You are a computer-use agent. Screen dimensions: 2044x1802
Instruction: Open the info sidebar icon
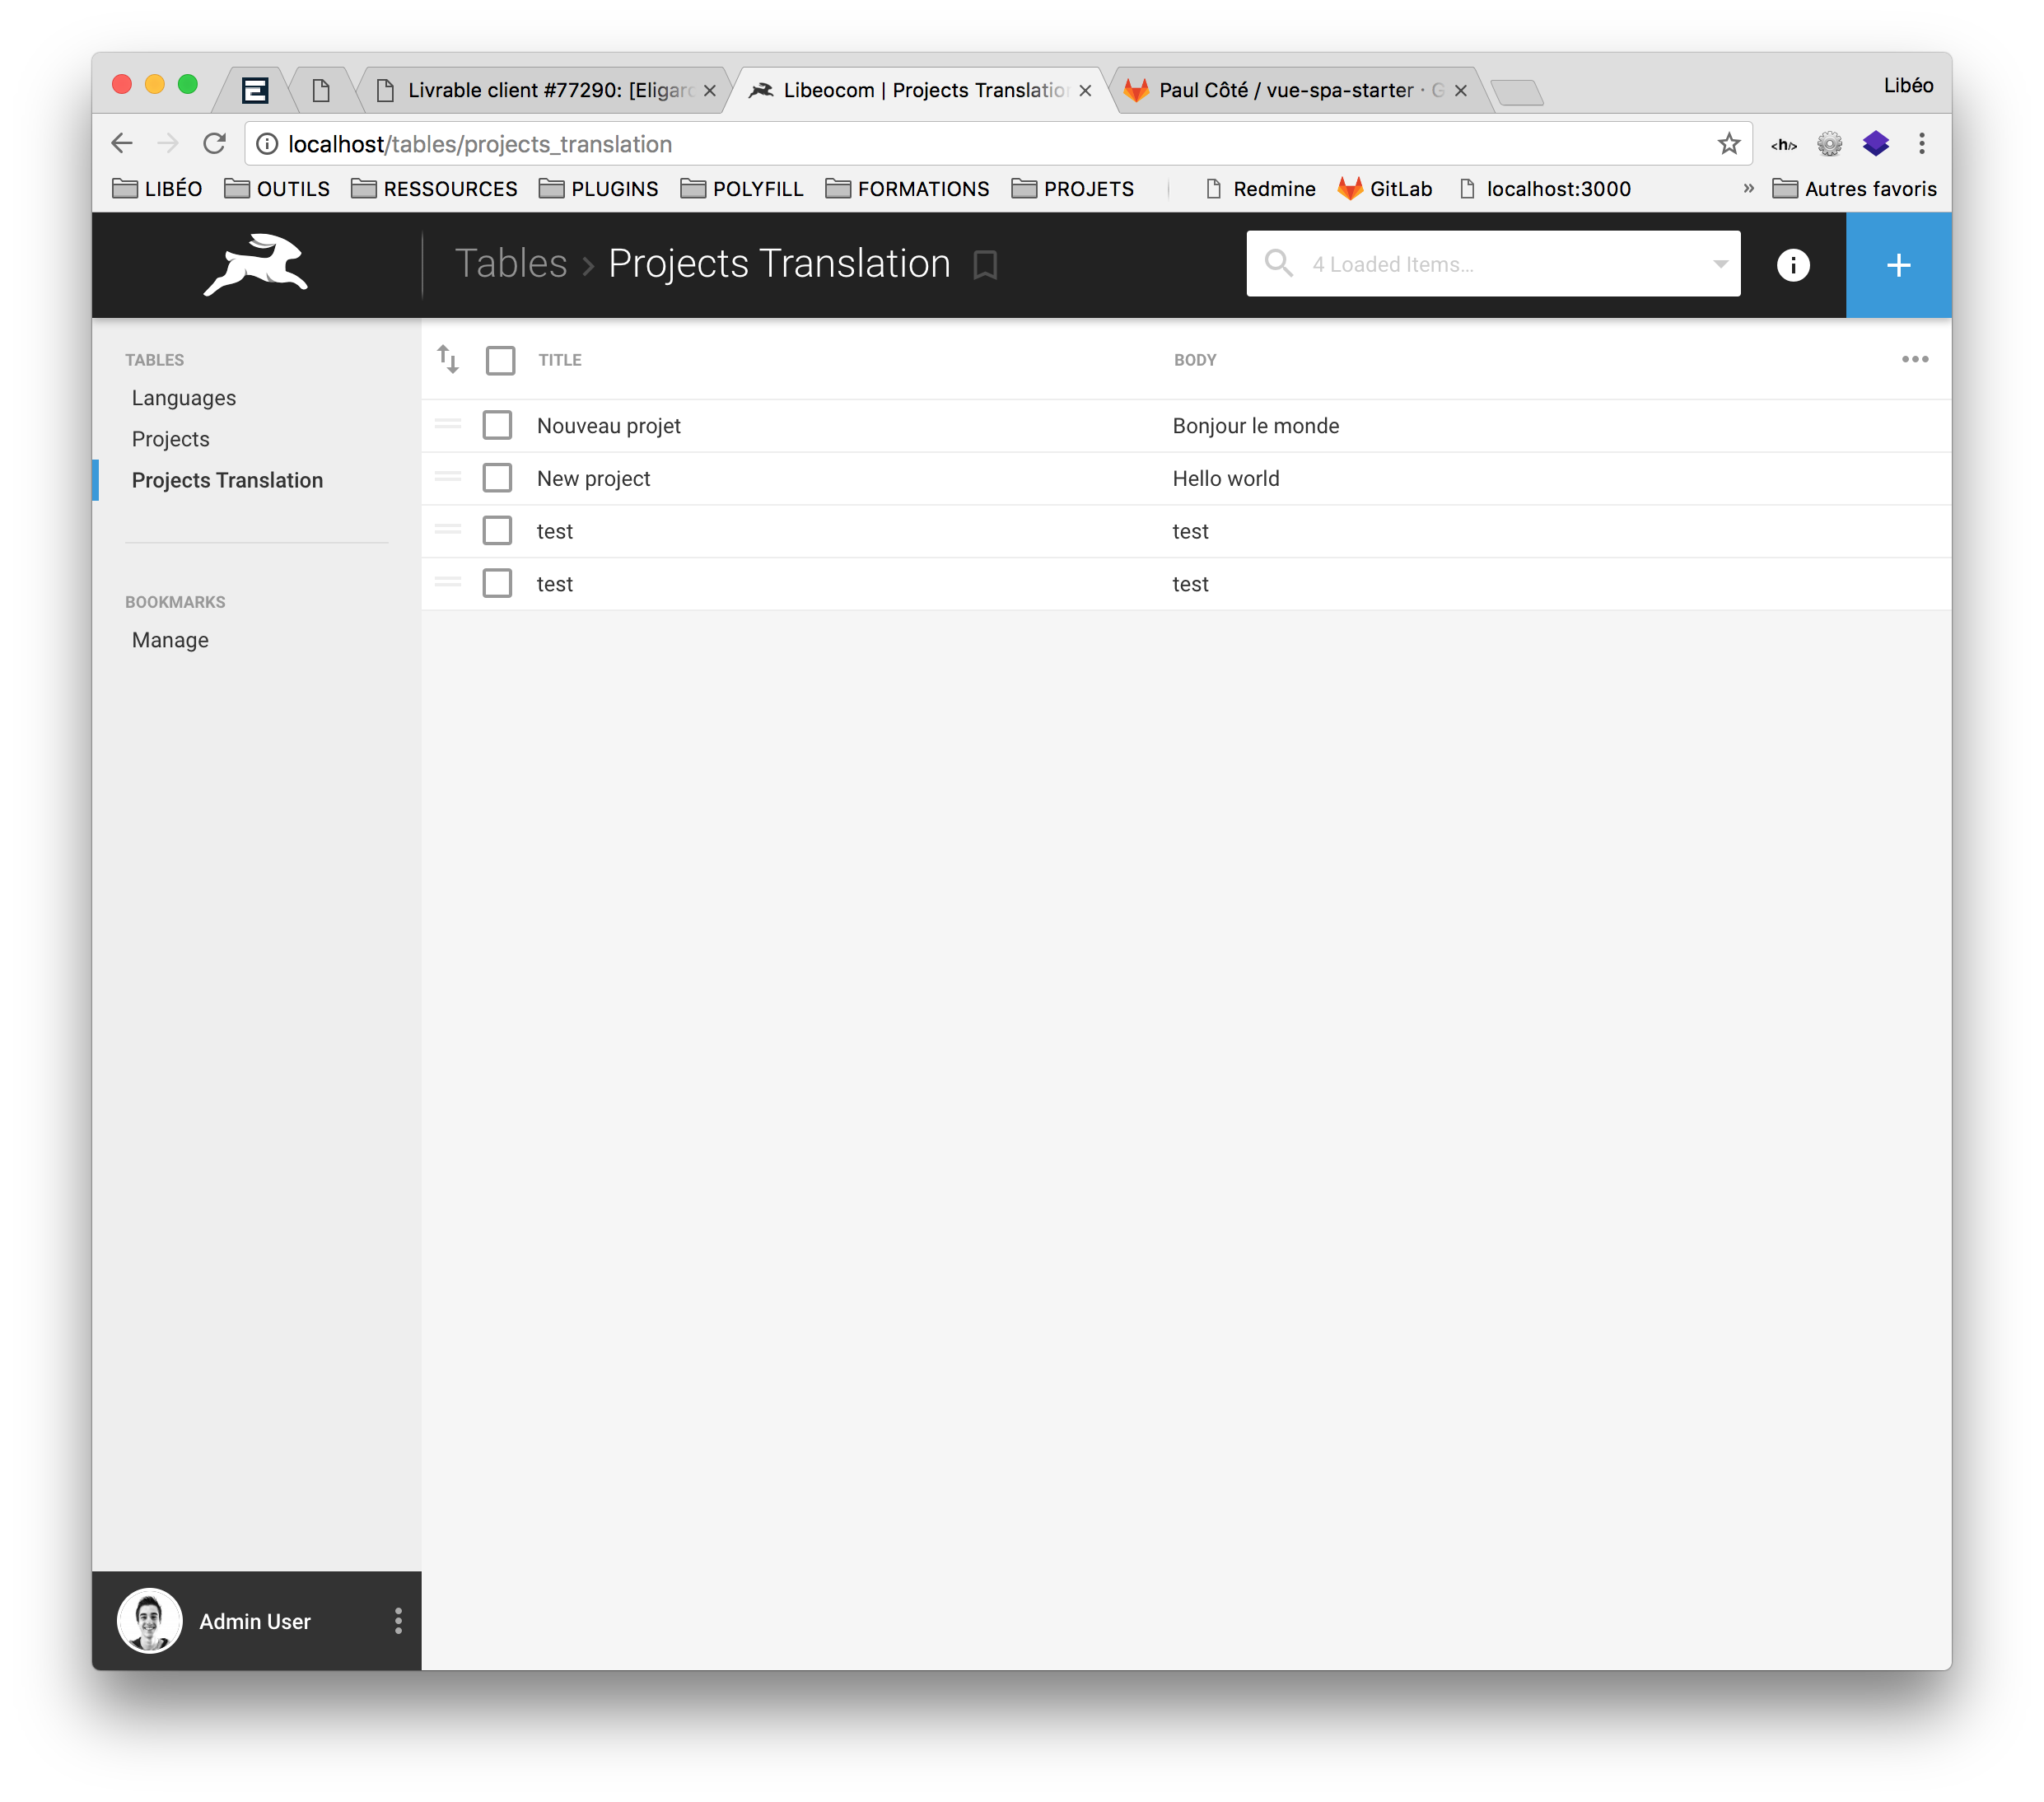pos(1792,265)
